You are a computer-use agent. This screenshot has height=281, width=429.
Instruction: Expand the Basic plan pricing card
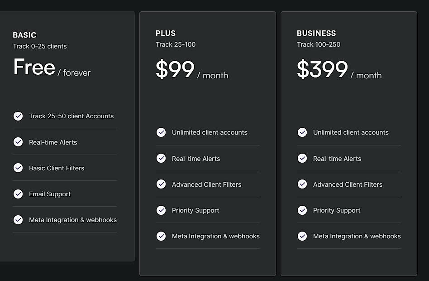[x=67, y=136]
